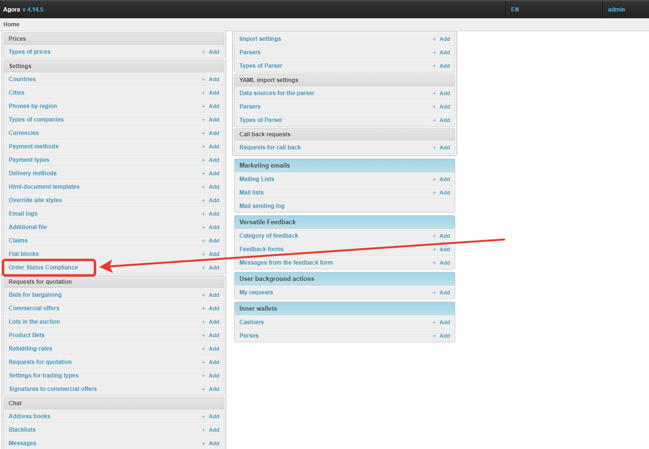Viewport: 649px width, 449px height.
Task: Open the Purses list
Action: pos(249,336)
